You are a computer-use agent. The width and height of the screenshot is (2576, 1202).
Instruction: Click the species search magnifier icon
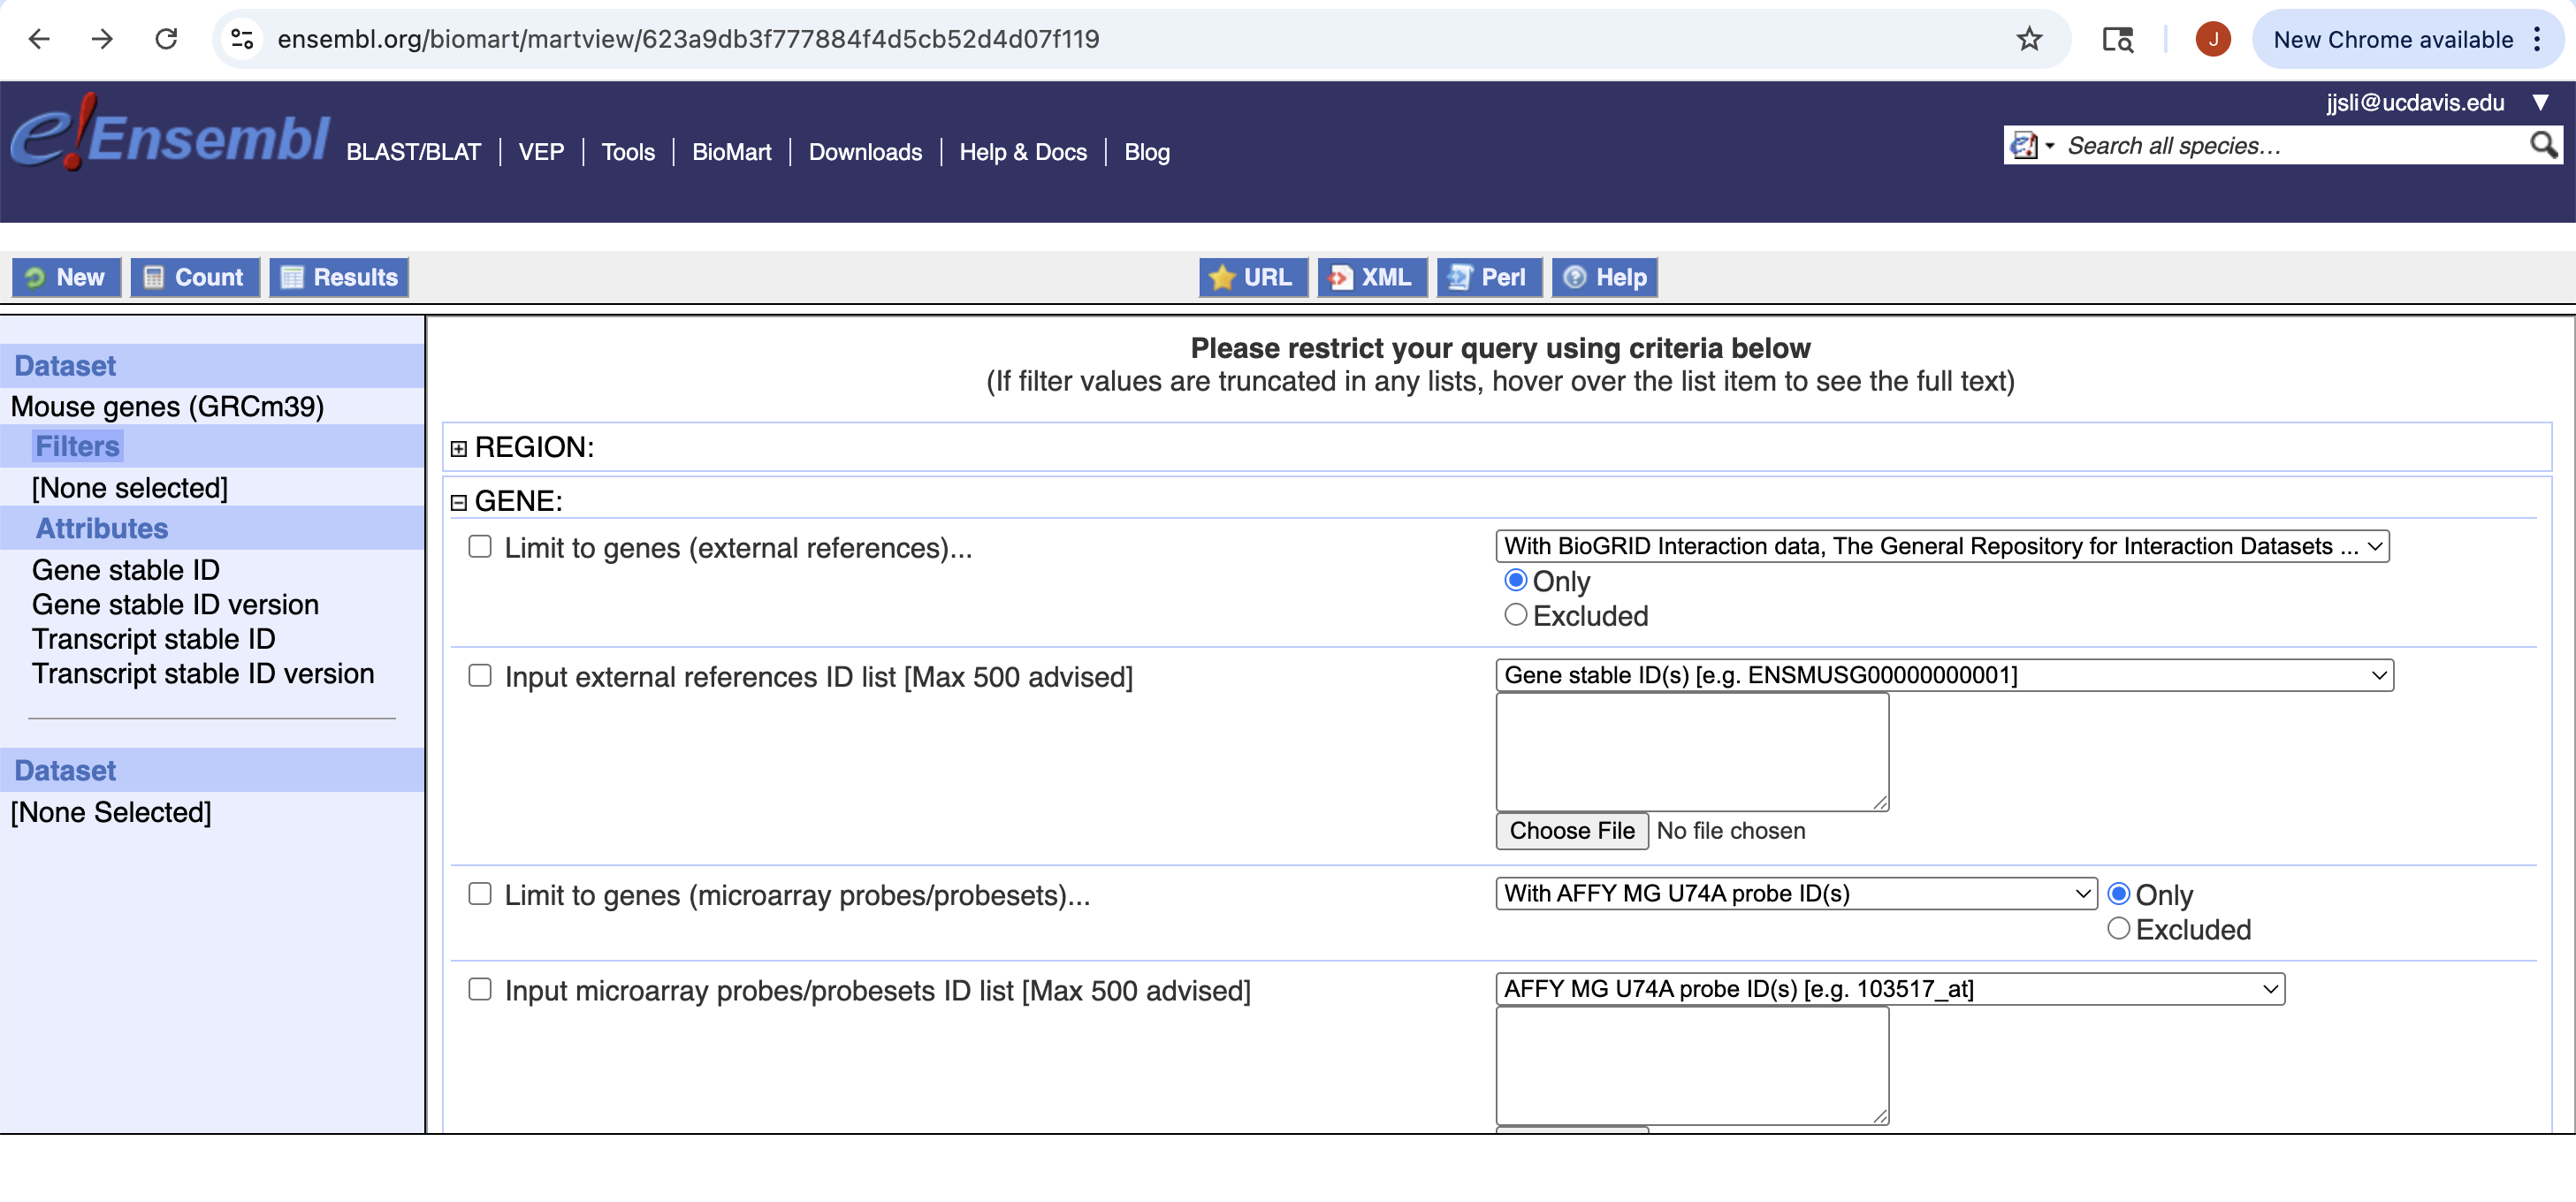click(2542, 145)
